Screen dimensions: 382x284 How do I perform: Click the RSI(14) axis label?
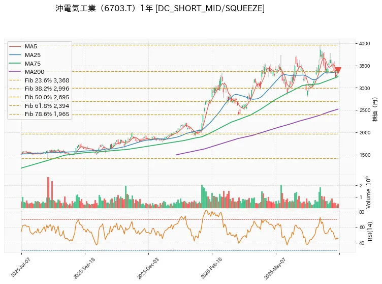(x=370, y=232)
